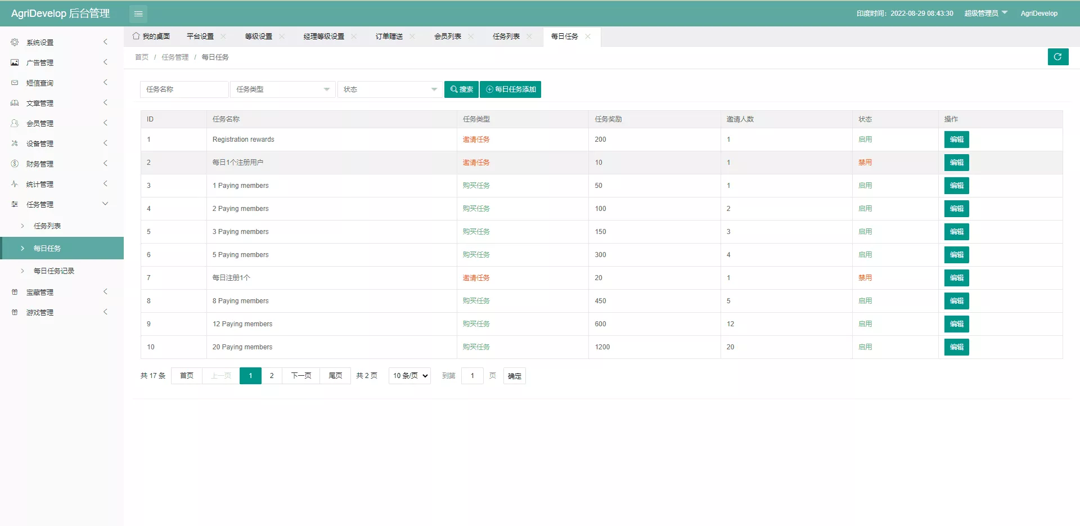Select the 统计管理 statistics icon

tap(15, 184)
